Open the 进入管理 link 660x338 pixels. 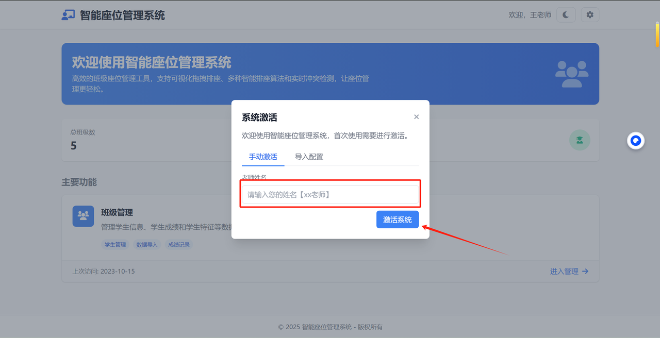pos(569,272)
